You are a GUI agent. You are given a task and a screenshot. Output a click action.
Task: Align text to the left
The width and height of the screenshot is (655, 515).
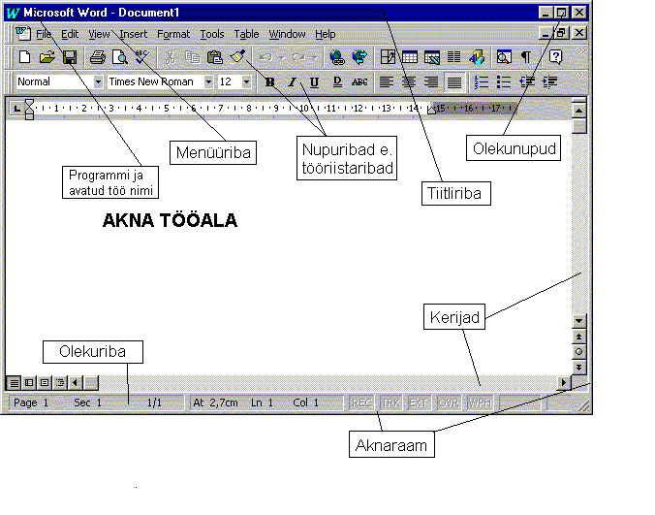point(386,81)
